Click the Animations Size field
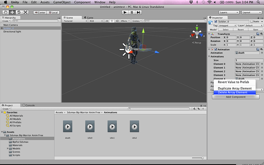264x165 pixels. pos(249,60)
